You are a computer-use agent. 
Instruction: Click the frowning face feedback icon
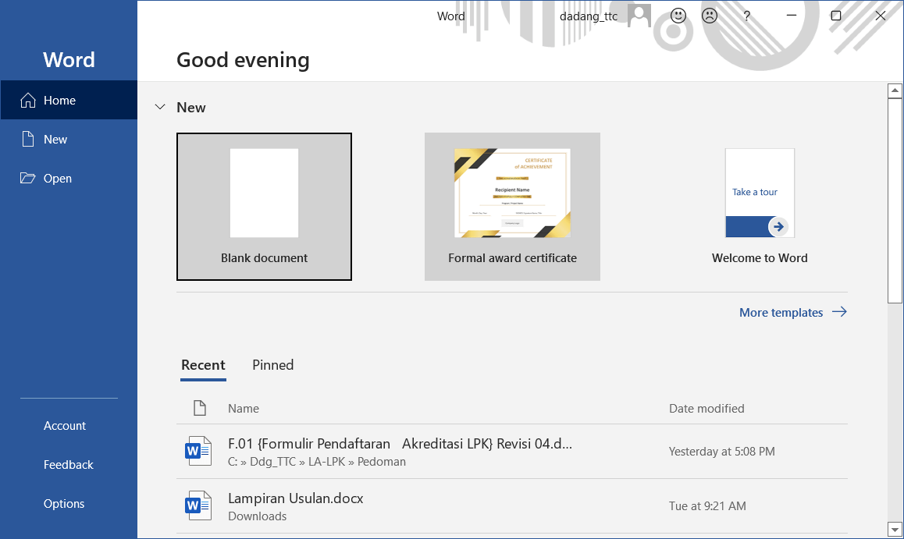tap(710, 16)
